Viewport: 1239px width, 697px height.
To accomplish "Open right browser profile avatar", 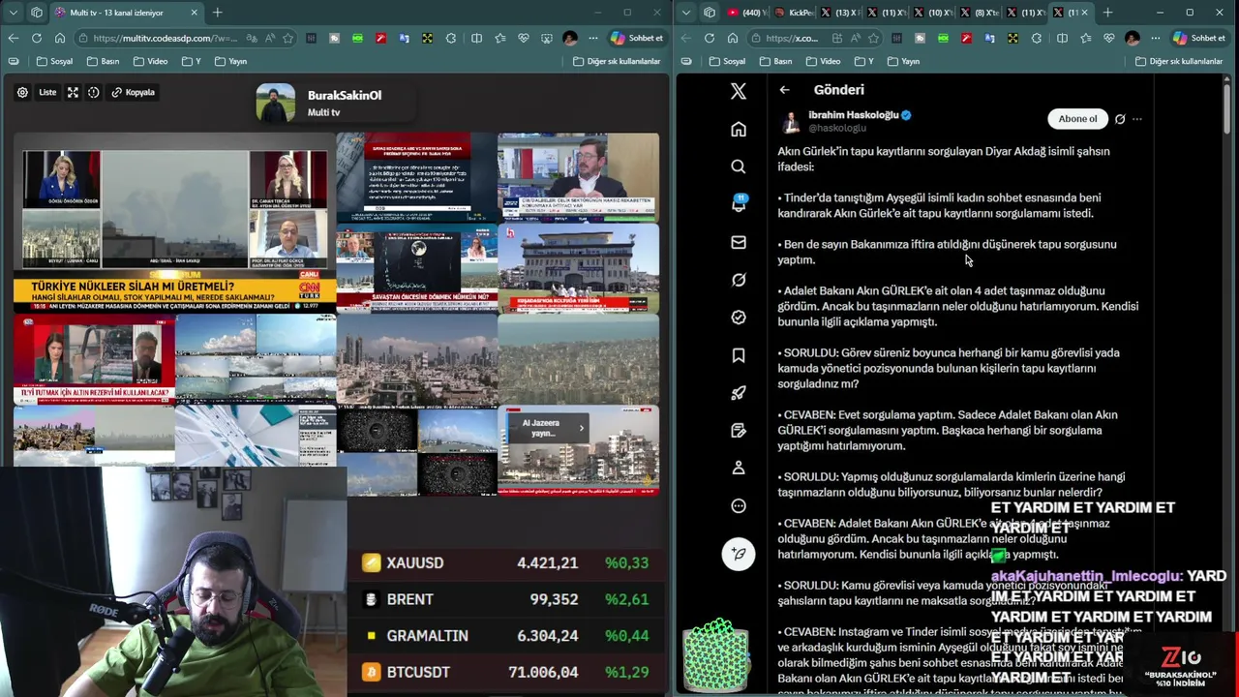I will pyautogui.click(x=1133, y=38).
